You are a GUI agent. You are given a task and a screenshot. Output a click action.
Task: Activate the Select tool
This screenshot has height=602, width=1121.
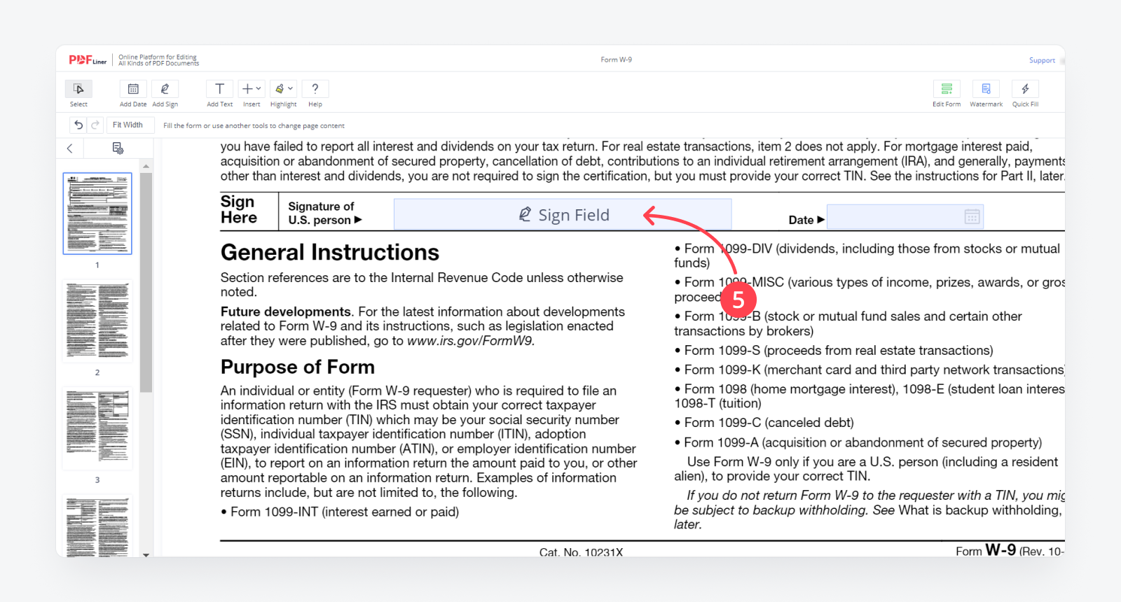(x=78, y=89)
